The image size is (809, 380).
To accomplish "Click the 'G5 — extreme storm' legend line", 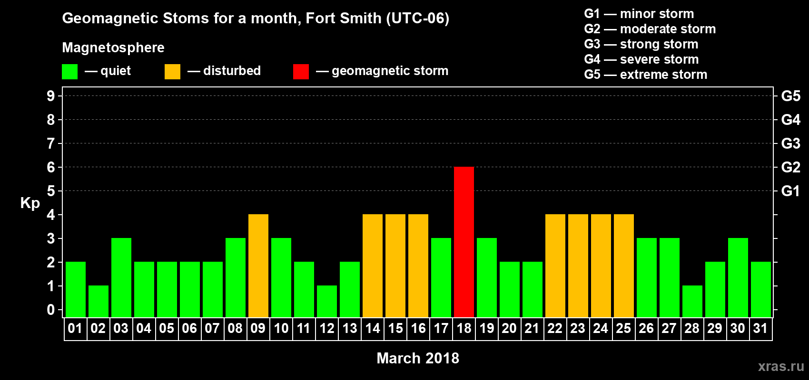I will coord(646,75).
